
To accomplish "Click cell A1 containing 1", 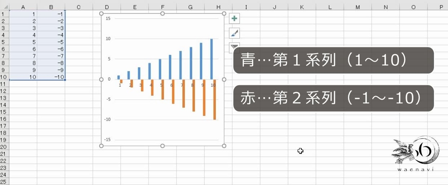I will click(x=23, y=14).
